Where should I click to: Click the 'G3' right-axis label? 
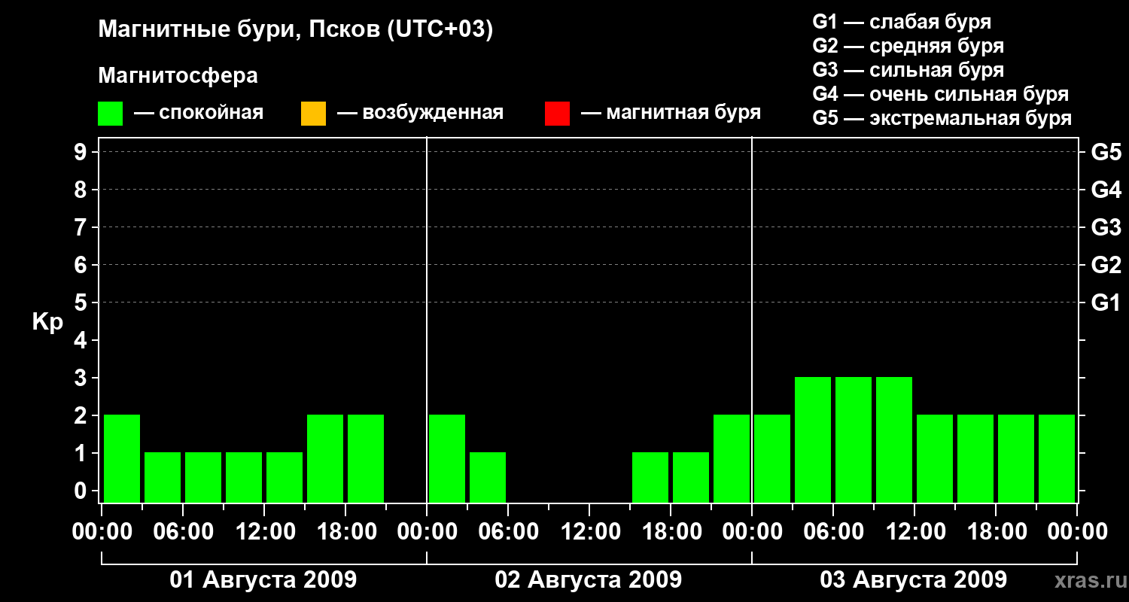(1106, 227)
